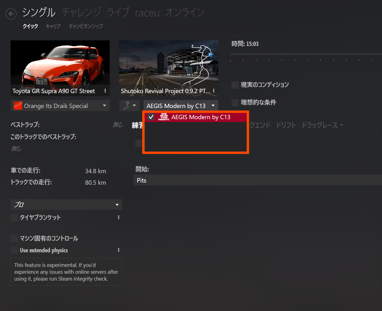Adjust the 時間 time slider
382x311 pixels.
[306, 54]
